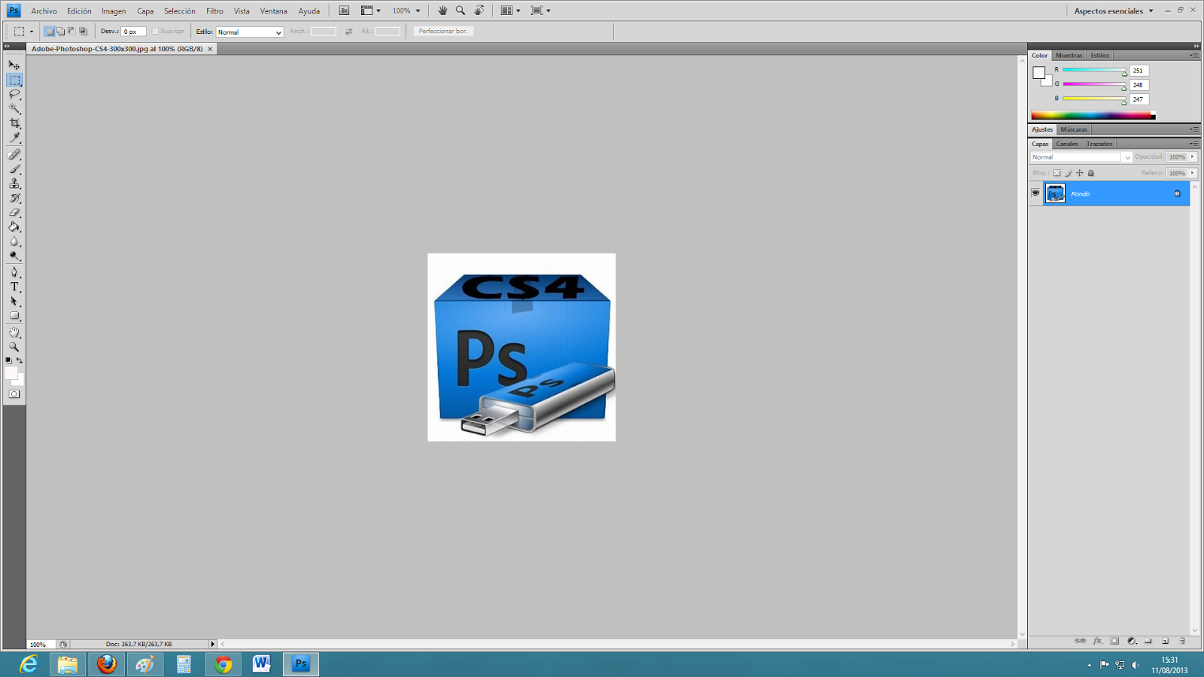
Task: Select the Zoom tool in toolbox
Action: (x=14, y=347)
